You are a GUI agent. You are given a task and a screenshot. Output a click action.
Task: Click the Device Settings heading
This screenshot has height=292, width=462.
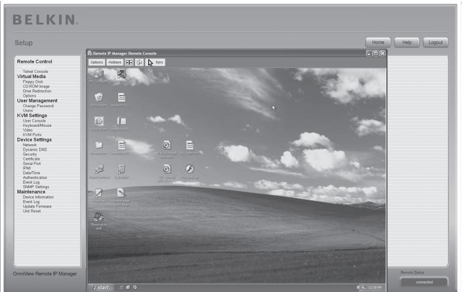pos(34,140)
